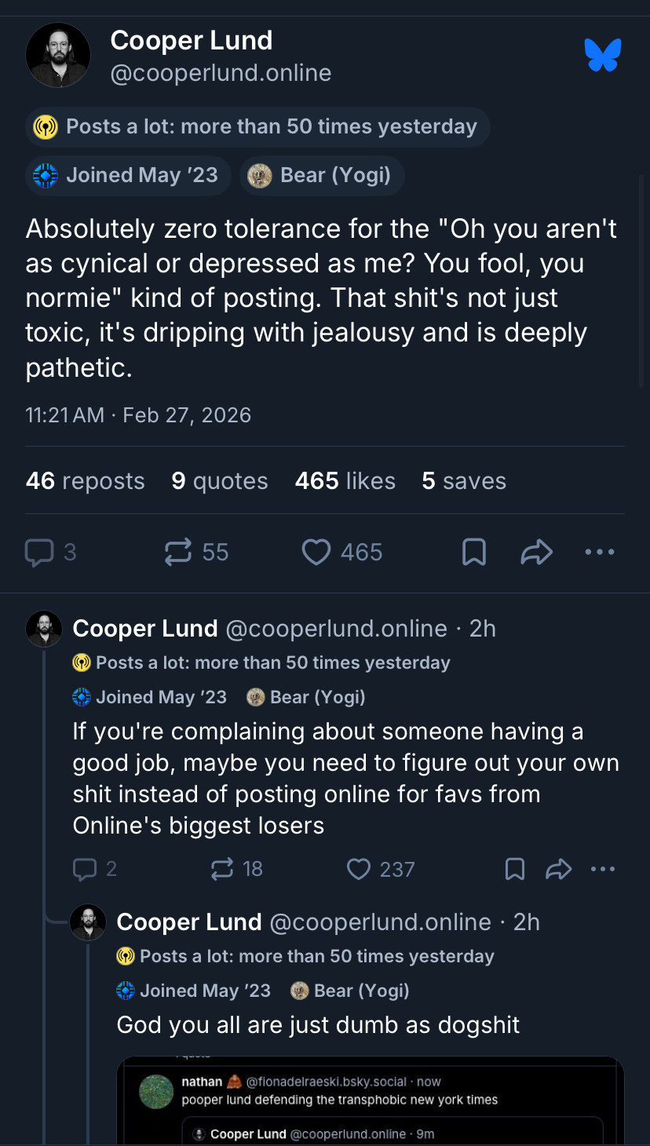
Task: Click the "Posts a lot" label on main post
Action: (257, 127)
